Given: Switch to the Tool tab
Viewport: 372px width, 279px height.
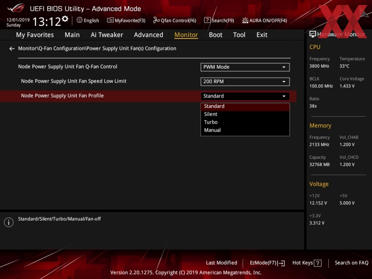Looking at the screenshot, I should [239, 35].
